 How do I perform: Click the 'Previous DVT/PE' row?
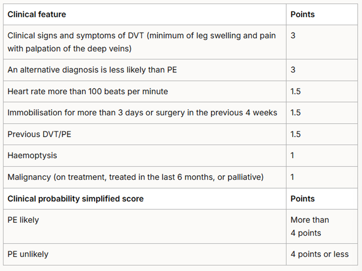[39, 134]
